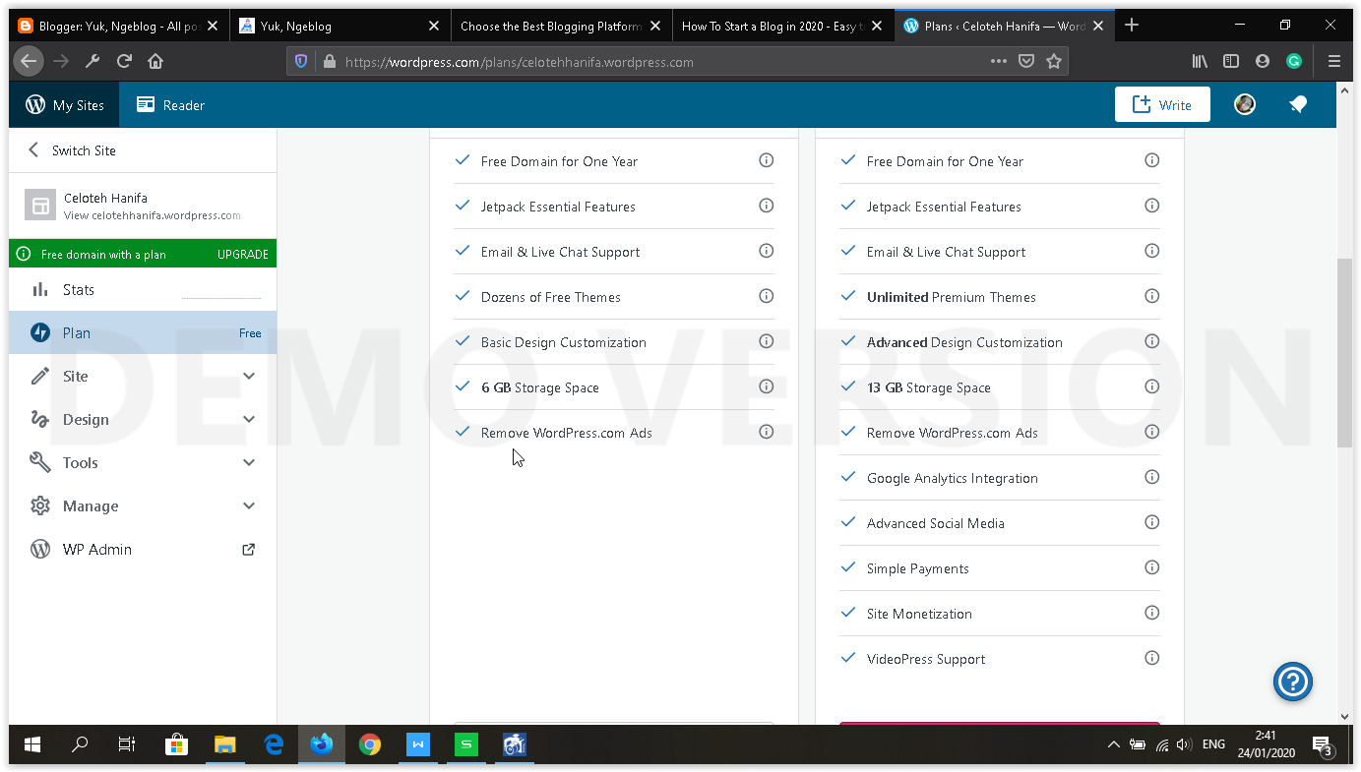Click the page vertical scrollbar

(1345, 354)
